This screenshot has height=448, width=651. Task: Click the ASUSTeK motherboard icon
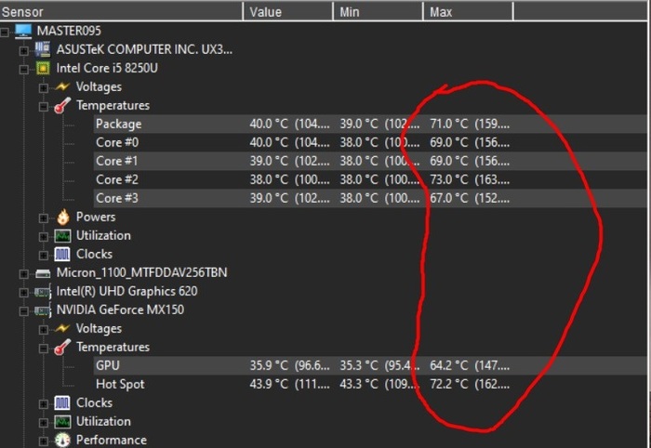click(x=43, y=50)
